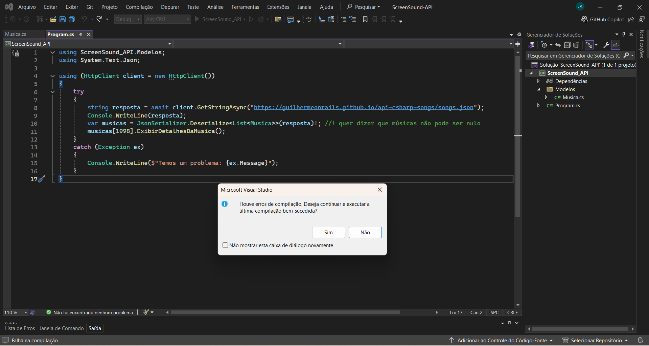
Task: Toggle auto-hide pin on Gerenciador de Soluções
Action: click(x=624, y=34)
